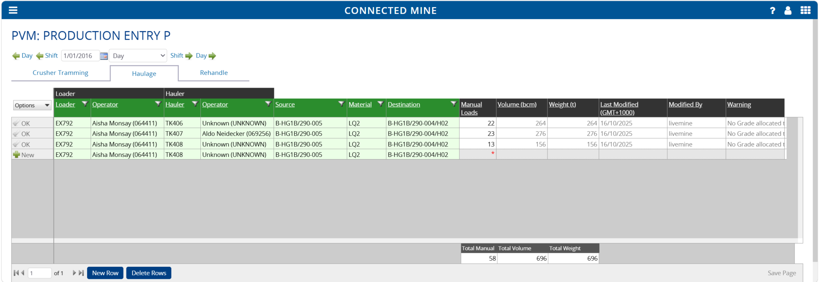Image resolution: width=819 pixels, height=282 pixels.
Task: Sort by Volume (bcm) header
Action: (517, 104)
